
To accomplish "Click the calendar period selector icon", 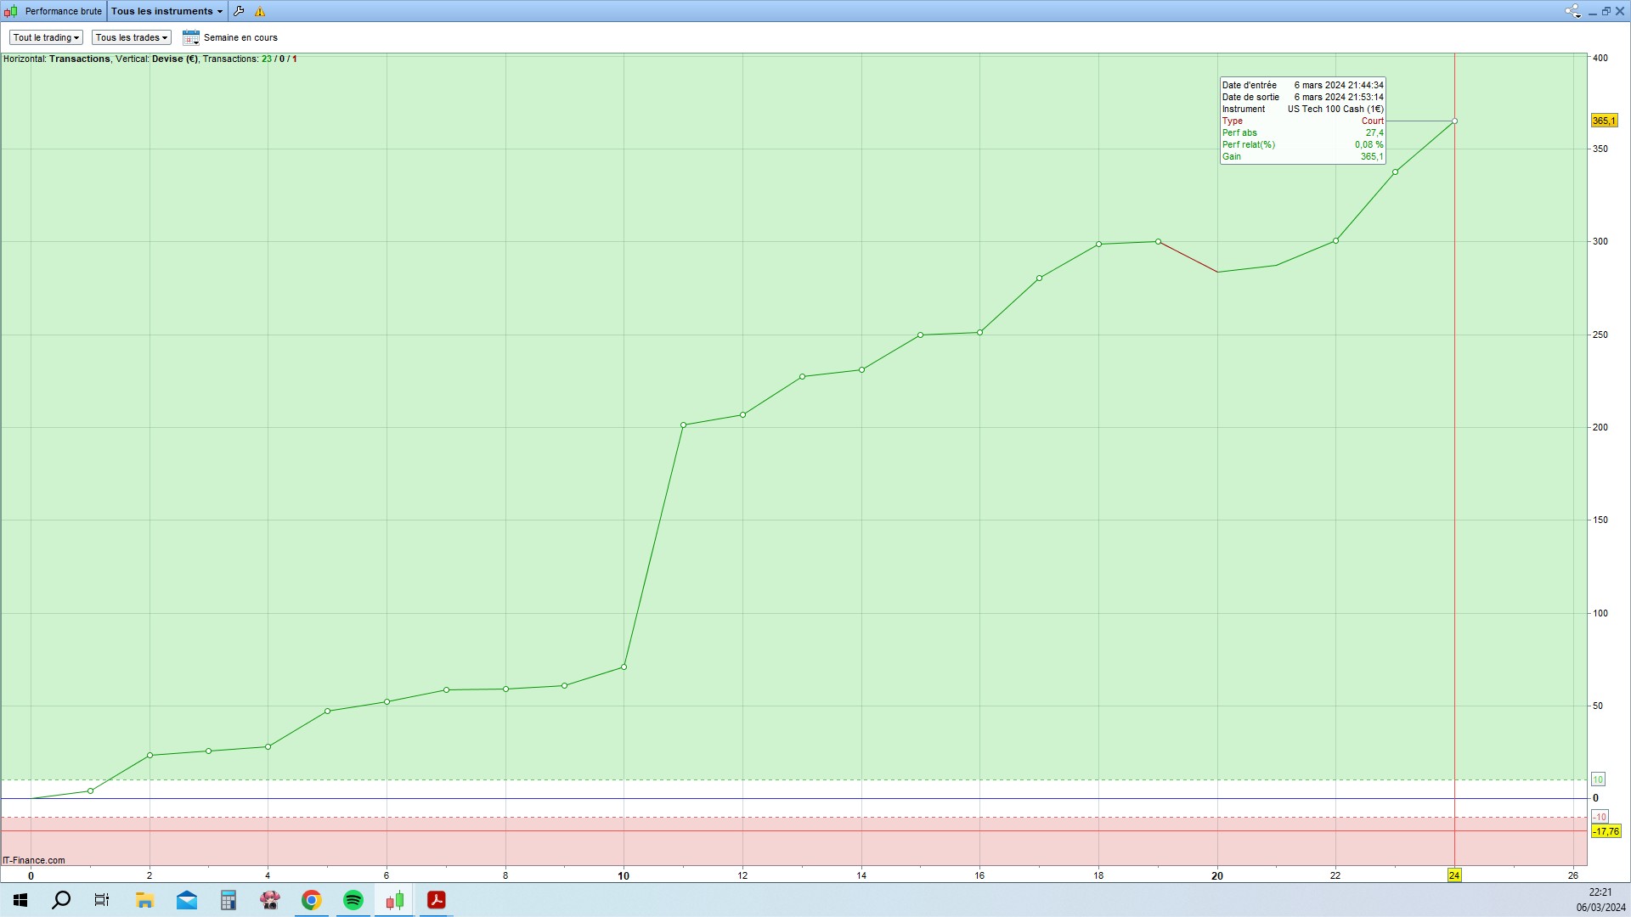I will [190, 37].
